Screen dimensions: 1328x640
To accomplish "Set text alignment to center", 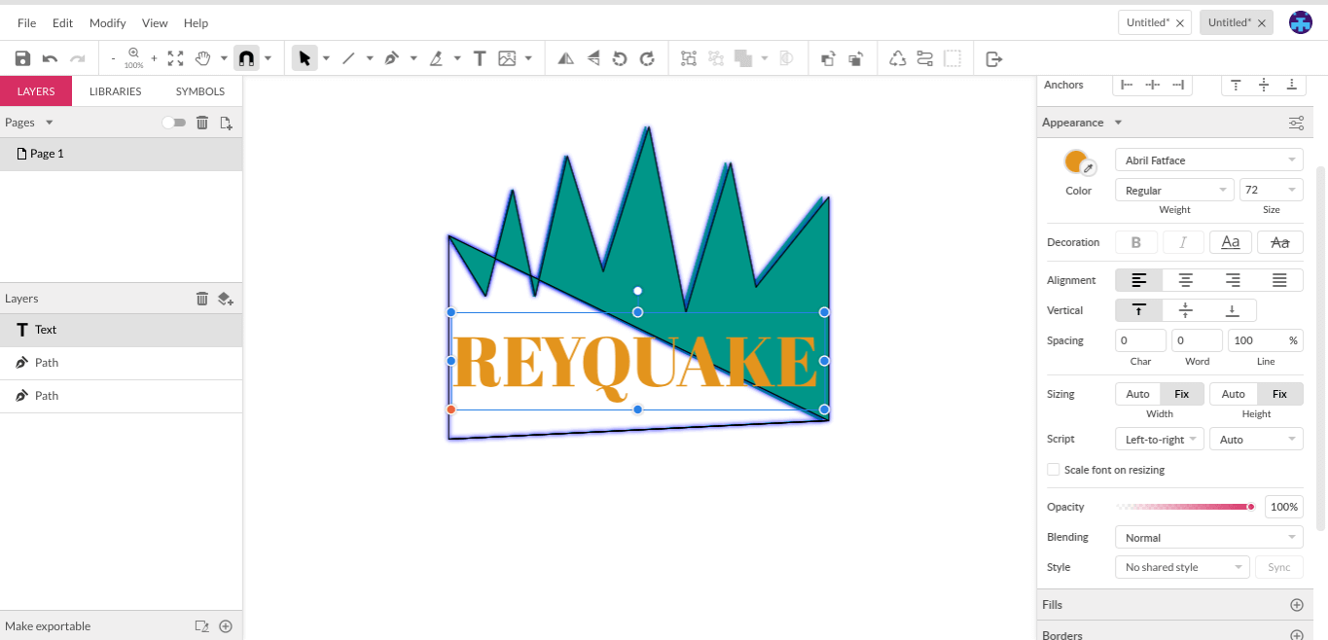I will click(1186, 280).
